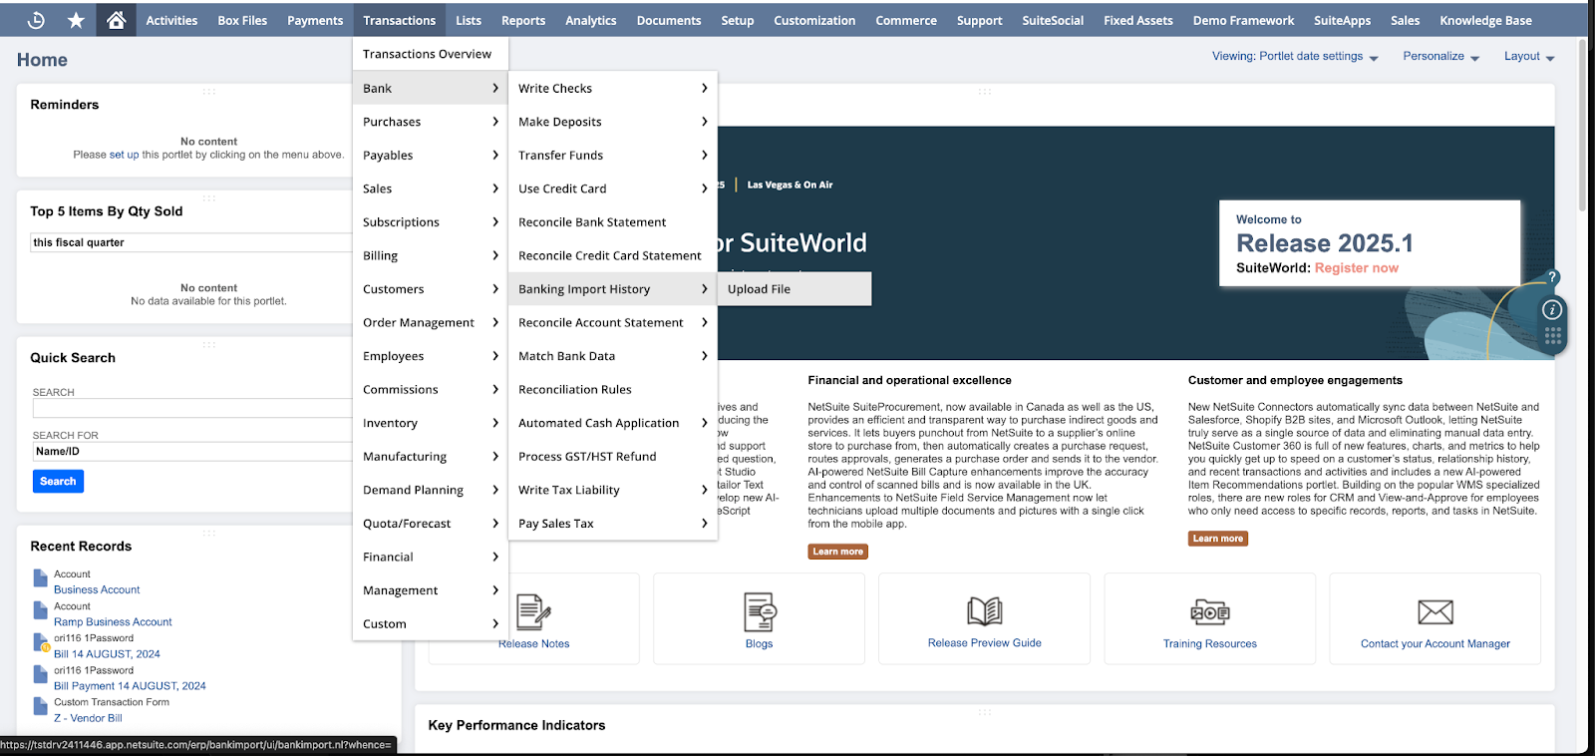Click the record icon beside Z - Vendor Bill
This screenshot has height=756, width=1595.
pos(41,705)
